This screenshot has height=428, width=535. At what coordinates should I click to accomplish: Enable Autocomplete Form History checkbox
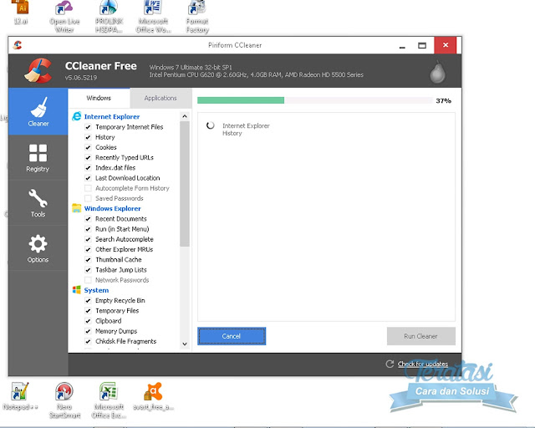pos(88,188)
